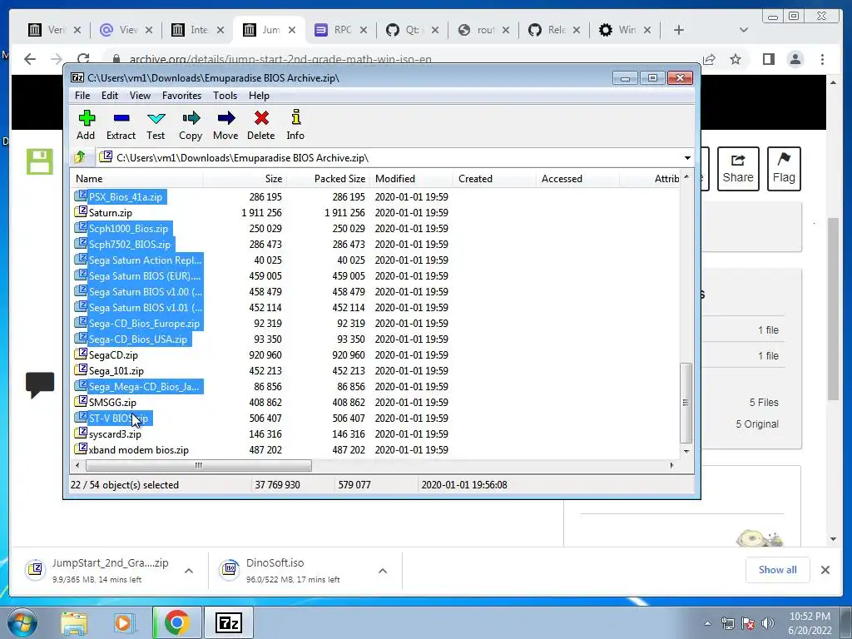Screen dimensions: 852x639
Task: Open File Explorer from taskbar
Action: click(x=74, y=622)
